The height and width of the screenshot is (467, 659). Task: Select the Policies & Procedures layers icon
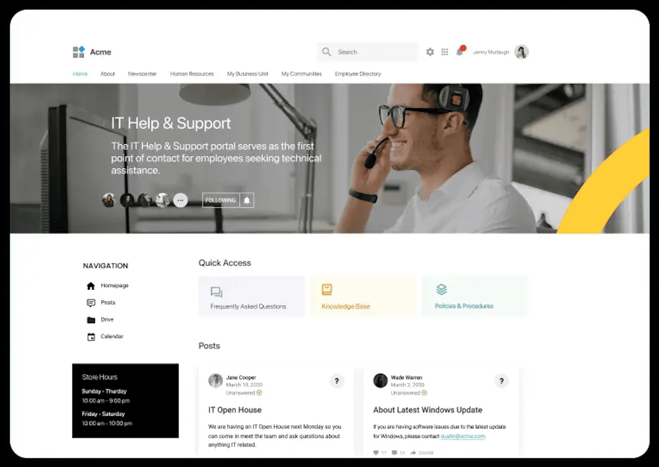(441, 289)
